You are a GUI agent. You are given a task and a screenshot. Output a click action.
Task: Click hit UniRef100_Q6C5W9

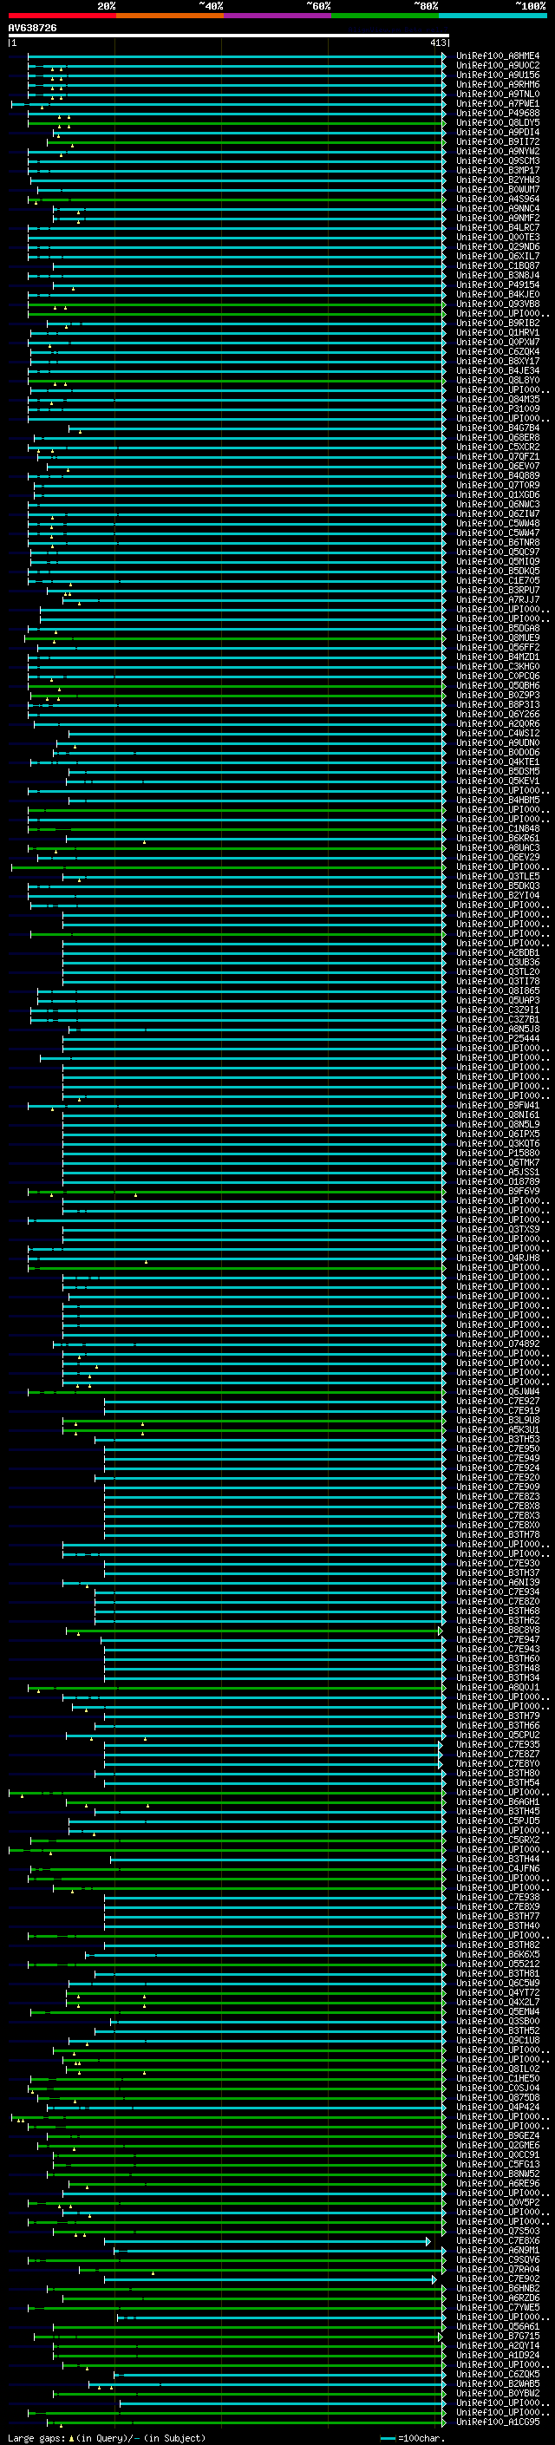point(497,1983)
